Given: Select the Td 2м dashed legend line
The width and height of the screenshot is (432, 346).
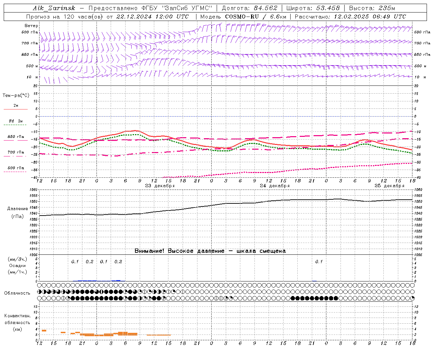Looking at the screenshot, I should pyautogui.click(x=16, y=125).
